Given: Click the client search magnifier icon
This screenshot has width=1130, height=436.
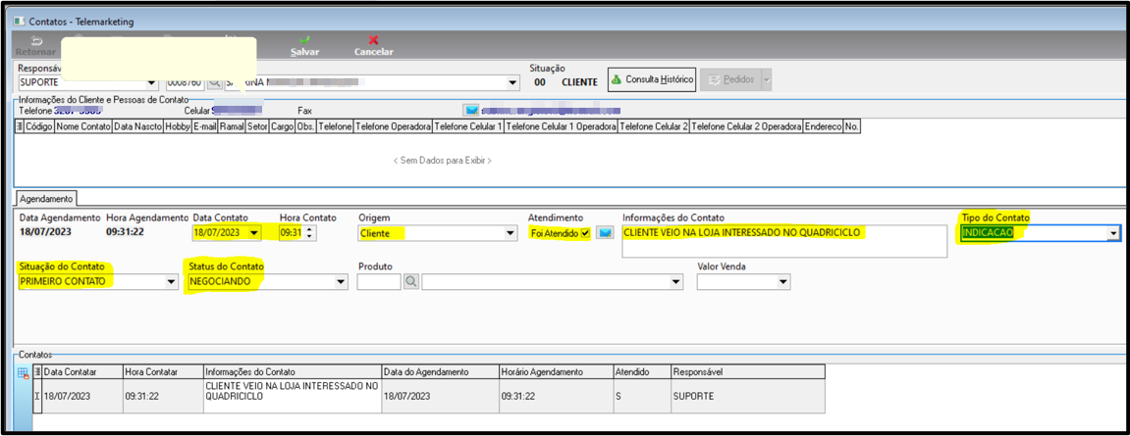Looking at the screenshot, I should 214,82.
